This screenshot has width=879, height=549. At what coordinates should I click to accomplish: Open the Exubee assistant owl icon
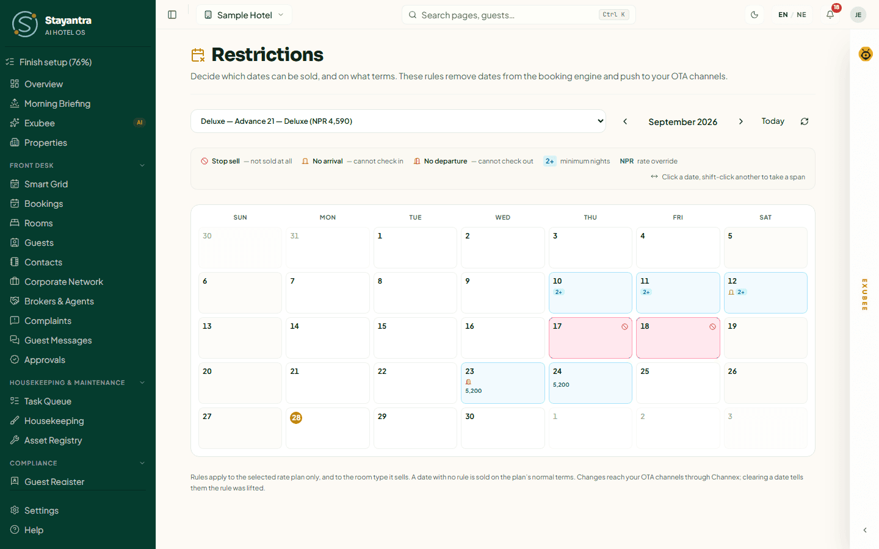(866, 54)
